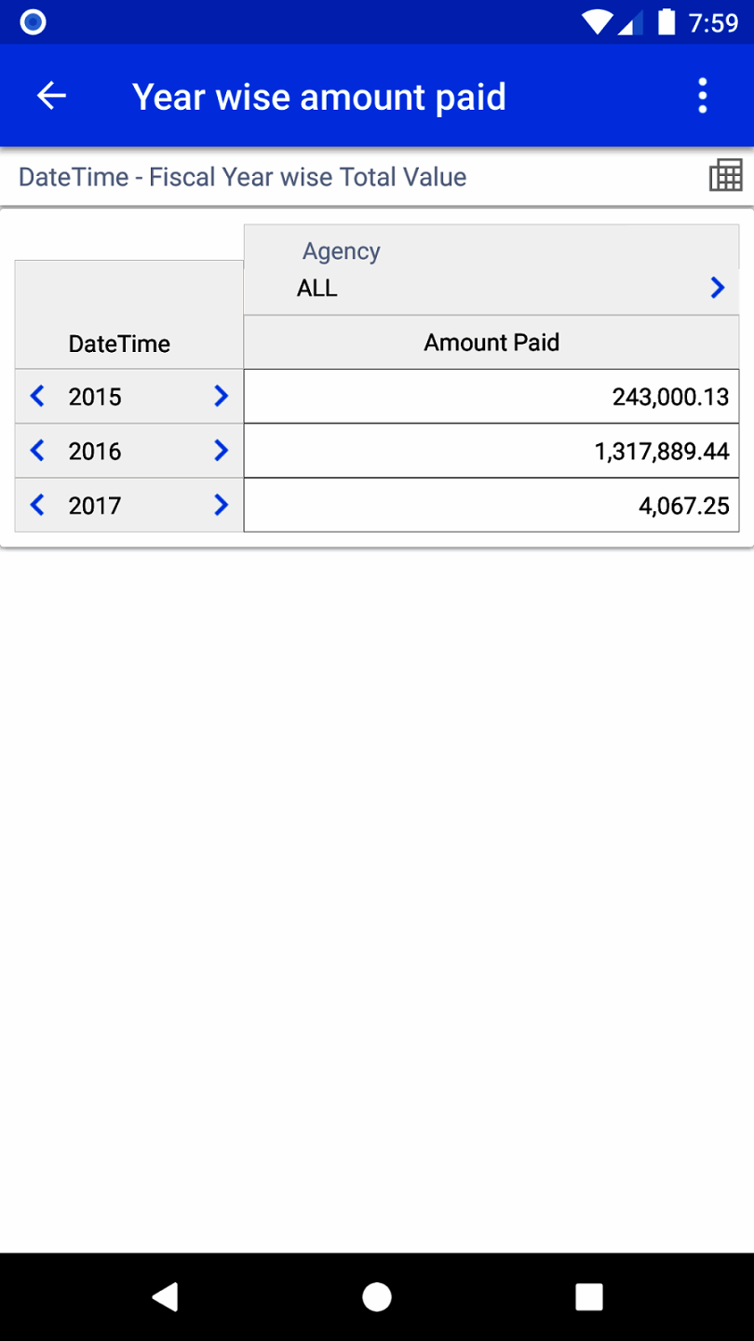The width and height of the screenshot is (754, 1341).
Task: Tap the Year wise amount paid title
Action: coord(320,95)
